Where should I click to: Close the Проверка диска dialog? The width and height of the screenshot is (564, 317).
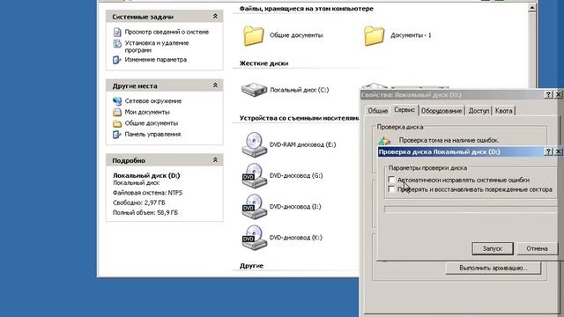(x=558, y=151)
